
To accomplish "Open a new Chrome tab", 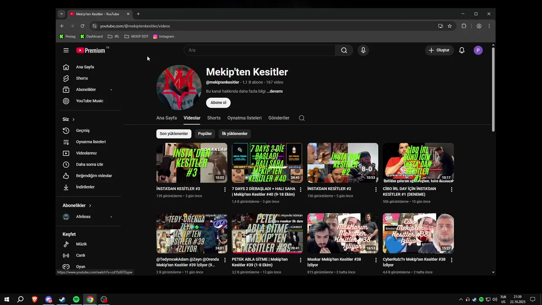I will click(x=138, y=14).
